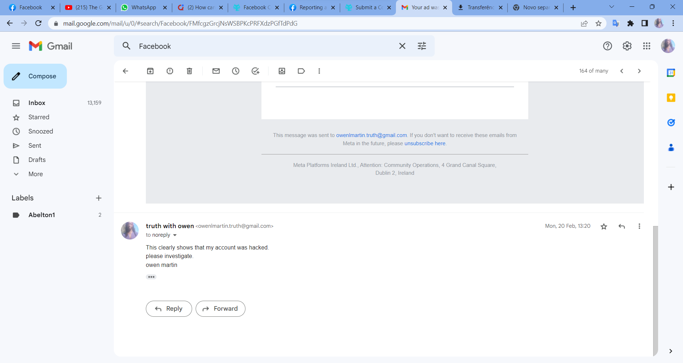This screenshot has height=363, width=683.
Task: Expand the More section in sidebar
Action: [x=36, y=174]
